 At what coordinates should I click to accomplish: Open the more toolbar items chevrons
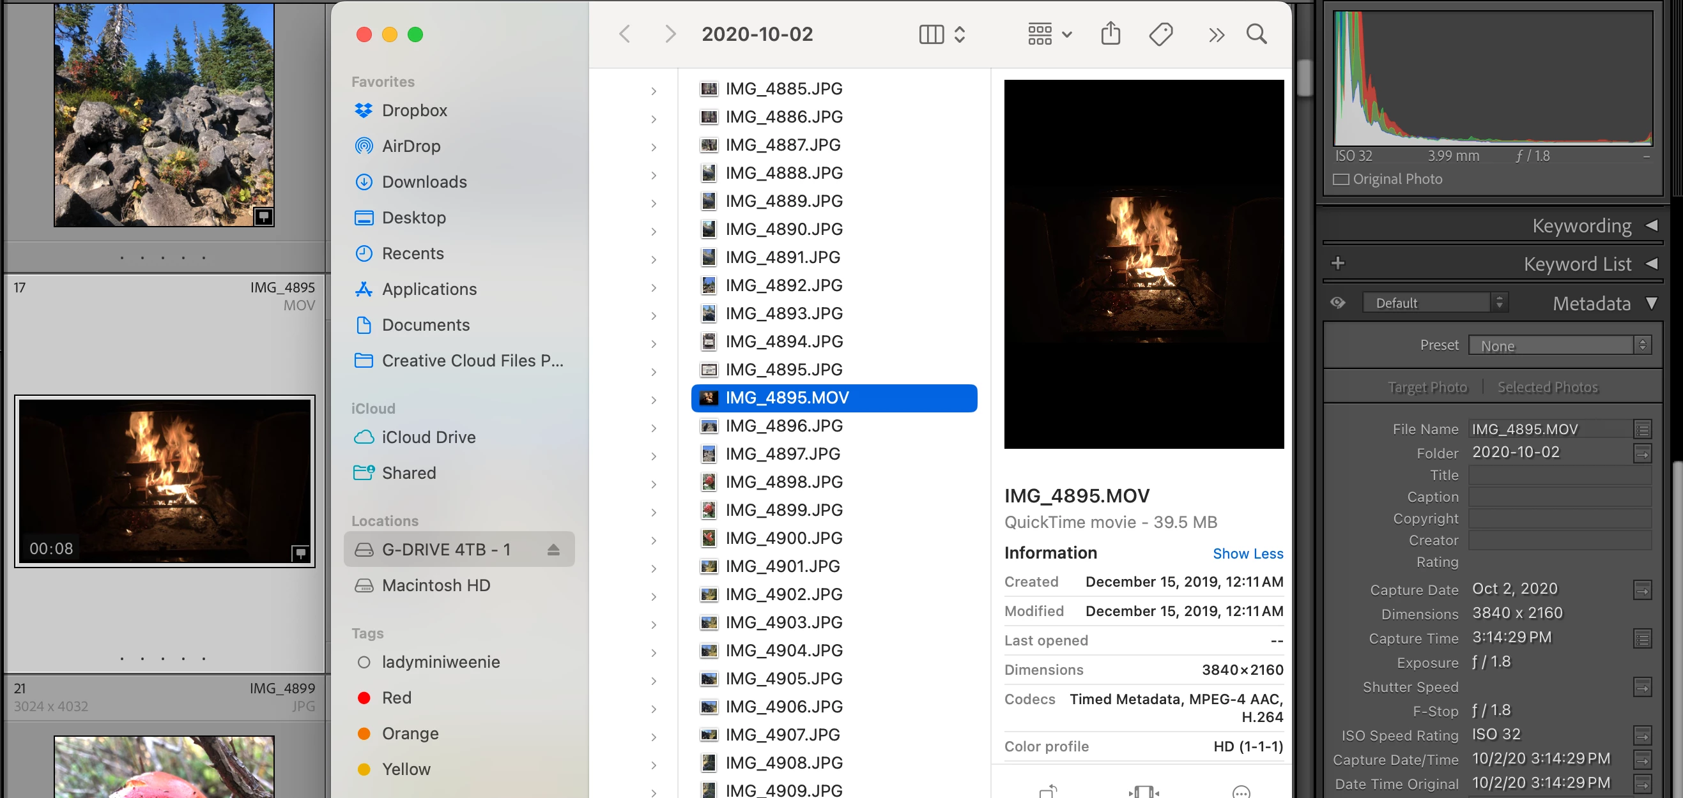(1215, 34)
